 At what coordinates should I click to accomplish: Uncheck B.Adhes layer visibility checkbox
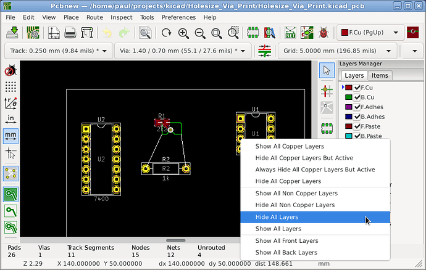point(357,117)
